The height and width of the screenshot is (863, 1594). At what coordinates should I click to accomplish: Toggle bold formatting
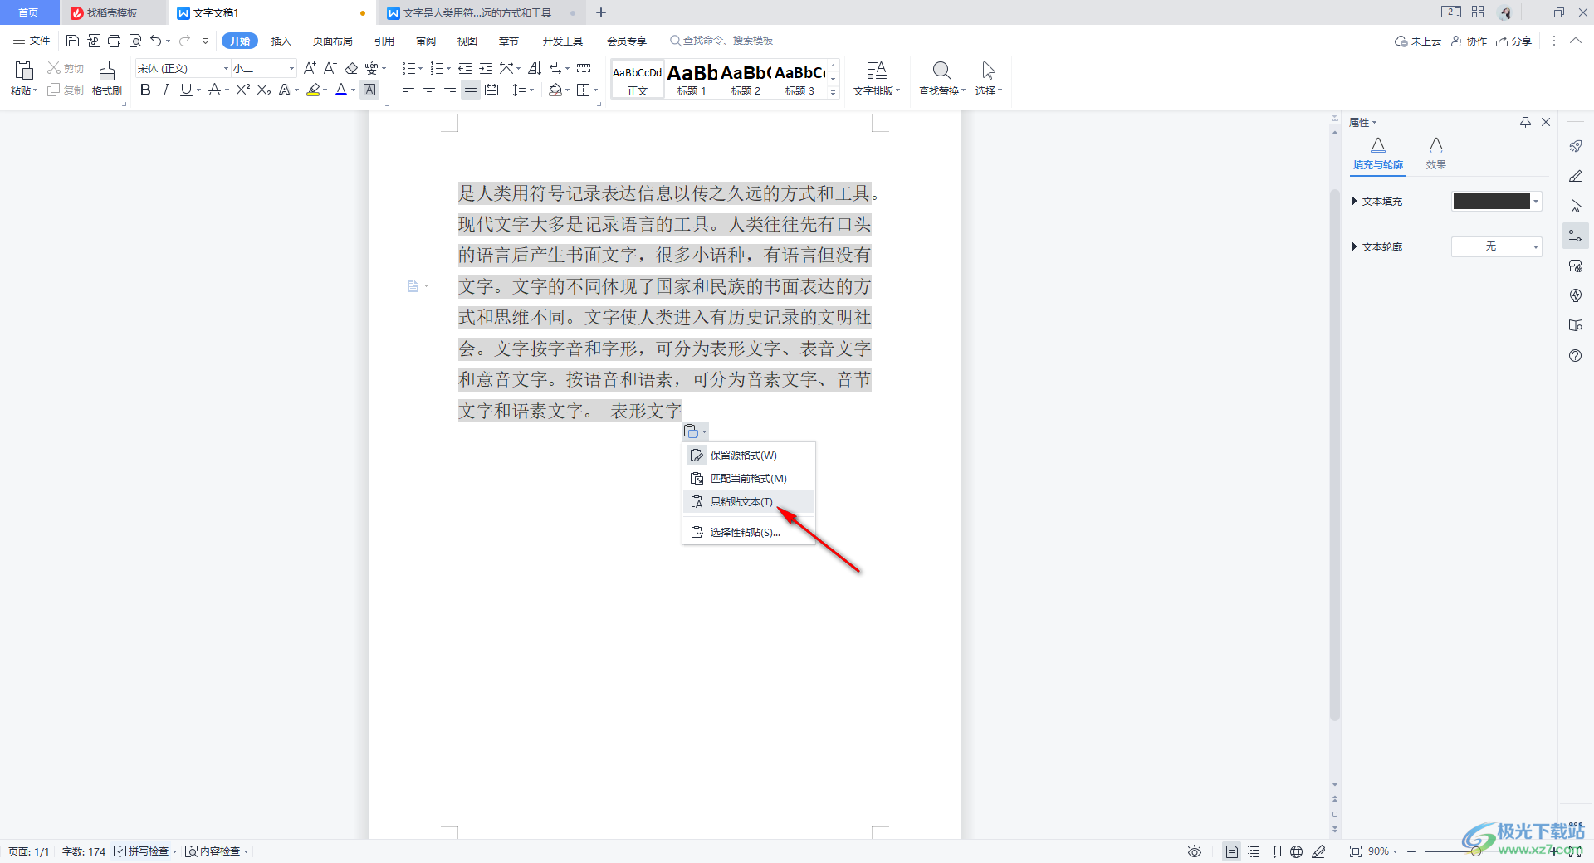145,90
